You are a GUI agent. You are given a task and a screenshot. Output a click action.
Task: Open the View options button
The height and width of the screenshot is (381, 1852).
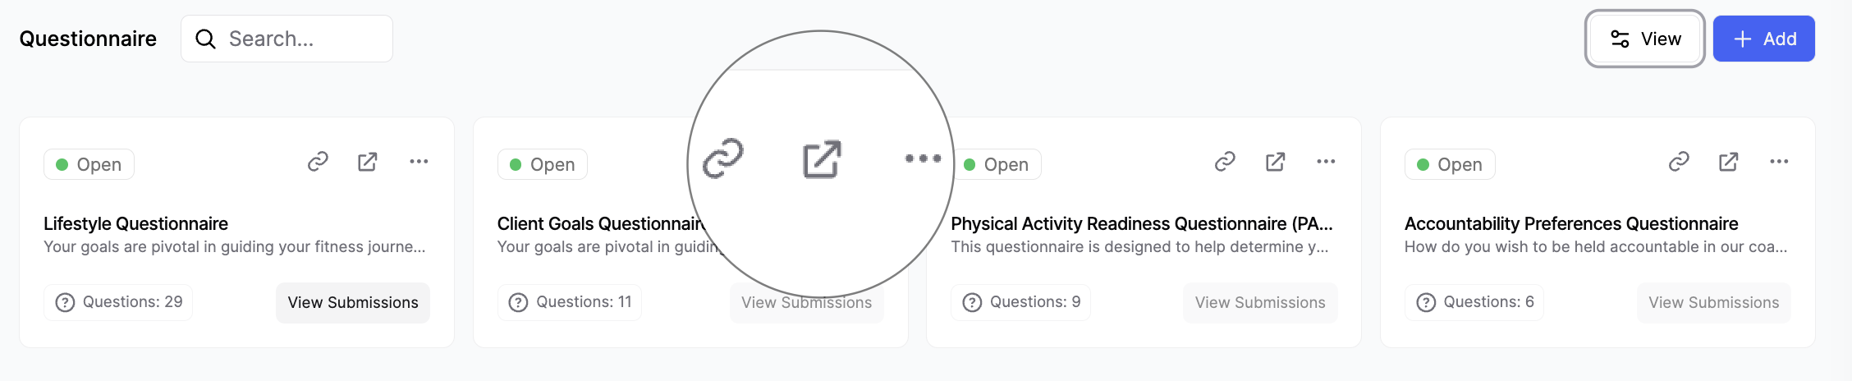coord(1645,39)
